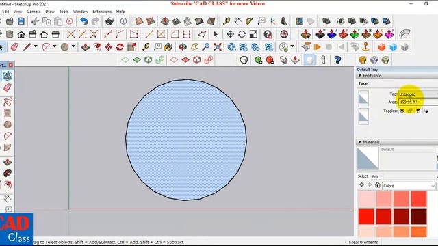Screen dimensions: 438x246
Task: Click the Pan four-way arrows icon
Action: click(x=230, y=34)
